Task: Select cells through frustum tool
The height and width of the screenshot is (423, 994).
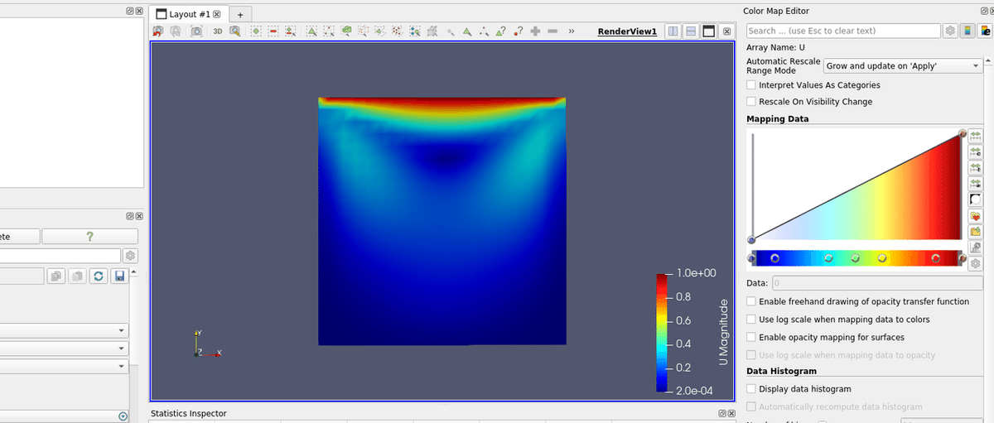Action: (x=346, y=31)
